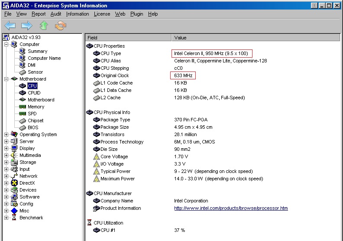Image resolution: width=343 pixels, height=241 pixels.
Task: Expand the Benchmark tree node
Action: tap(6, 218)
